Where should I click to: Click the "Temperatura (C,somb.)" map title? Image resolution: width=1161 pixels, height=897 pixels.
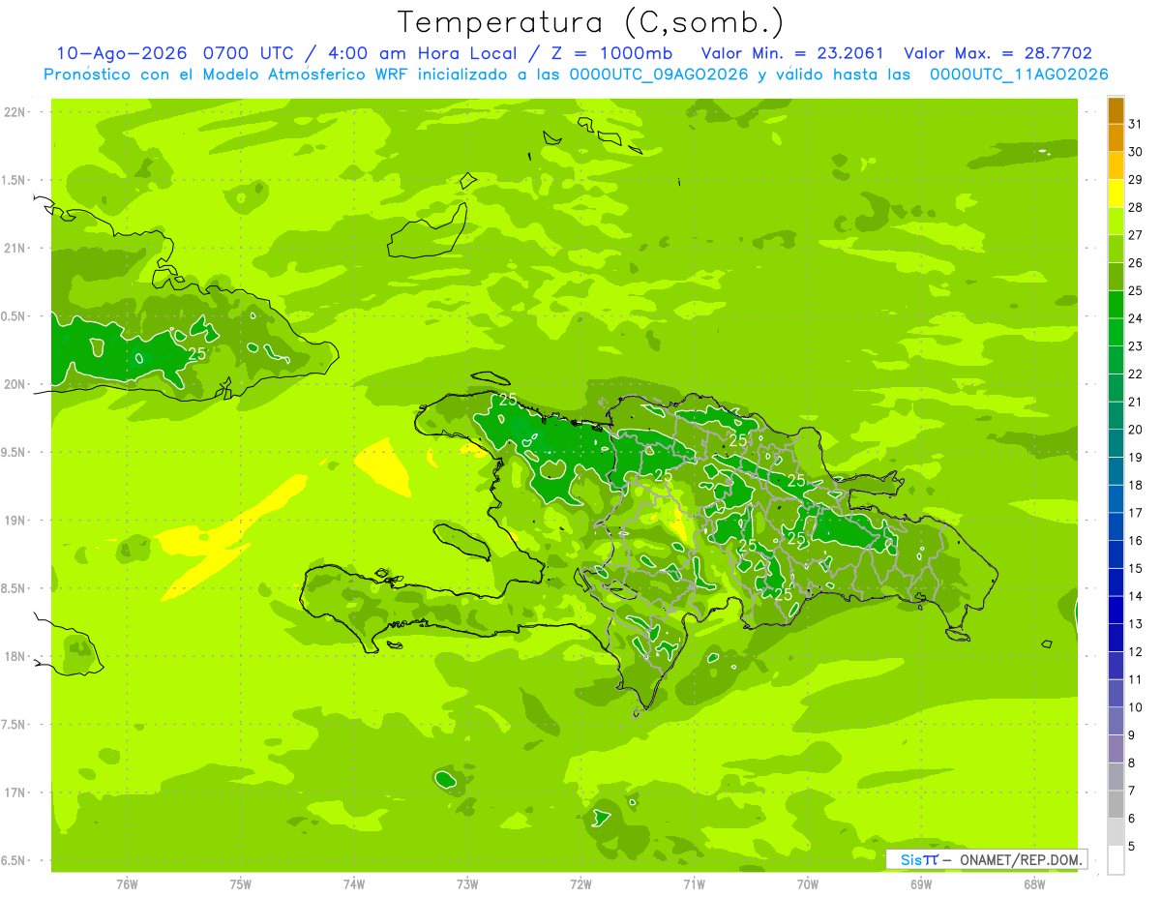(591, 21)
